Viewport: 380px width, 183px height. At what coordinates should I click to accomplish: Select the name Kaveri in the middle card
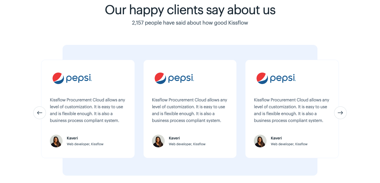coord(174,138)
